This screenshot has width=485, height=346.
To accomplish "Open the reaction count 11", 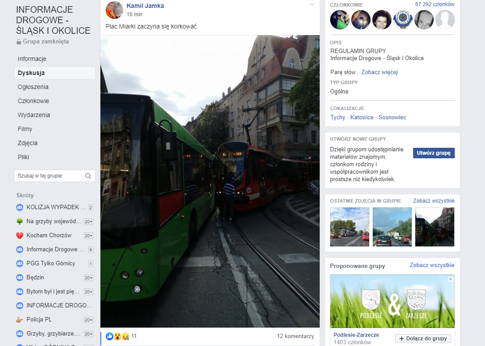I will [134, 336].
